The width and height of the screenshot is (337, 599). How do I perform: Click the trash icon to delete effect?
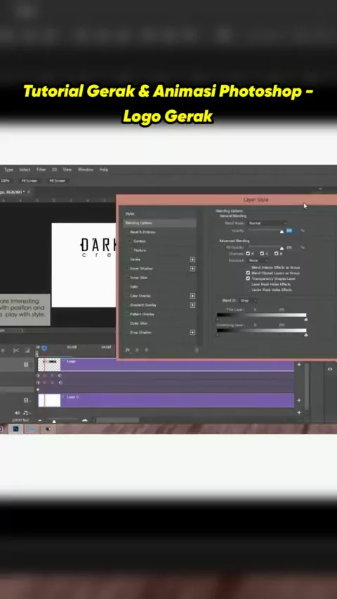coord(197,349)
